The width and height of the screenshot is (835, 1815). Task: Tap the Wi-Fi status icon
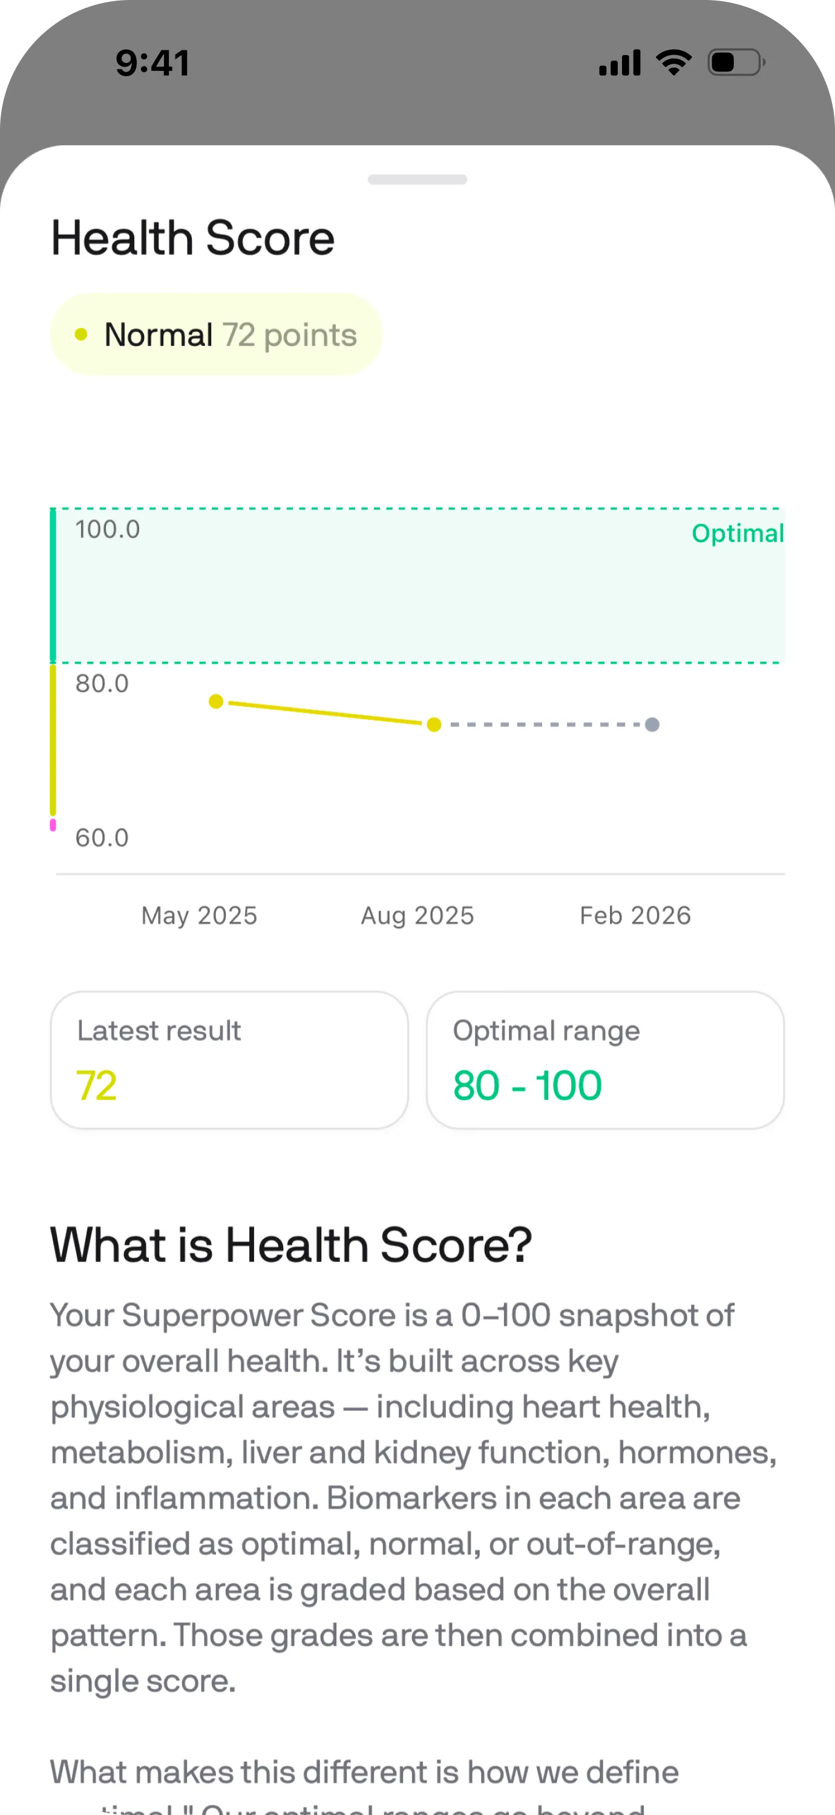point(673,63)
